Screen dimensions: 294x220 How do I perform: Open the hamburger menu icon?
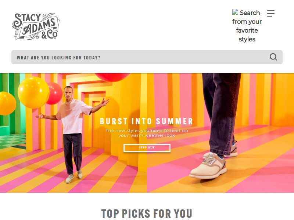coord(271,14)
